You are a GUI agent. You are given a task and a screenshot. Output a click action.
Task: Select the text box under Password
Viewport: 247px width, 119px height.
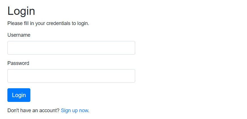71,76
